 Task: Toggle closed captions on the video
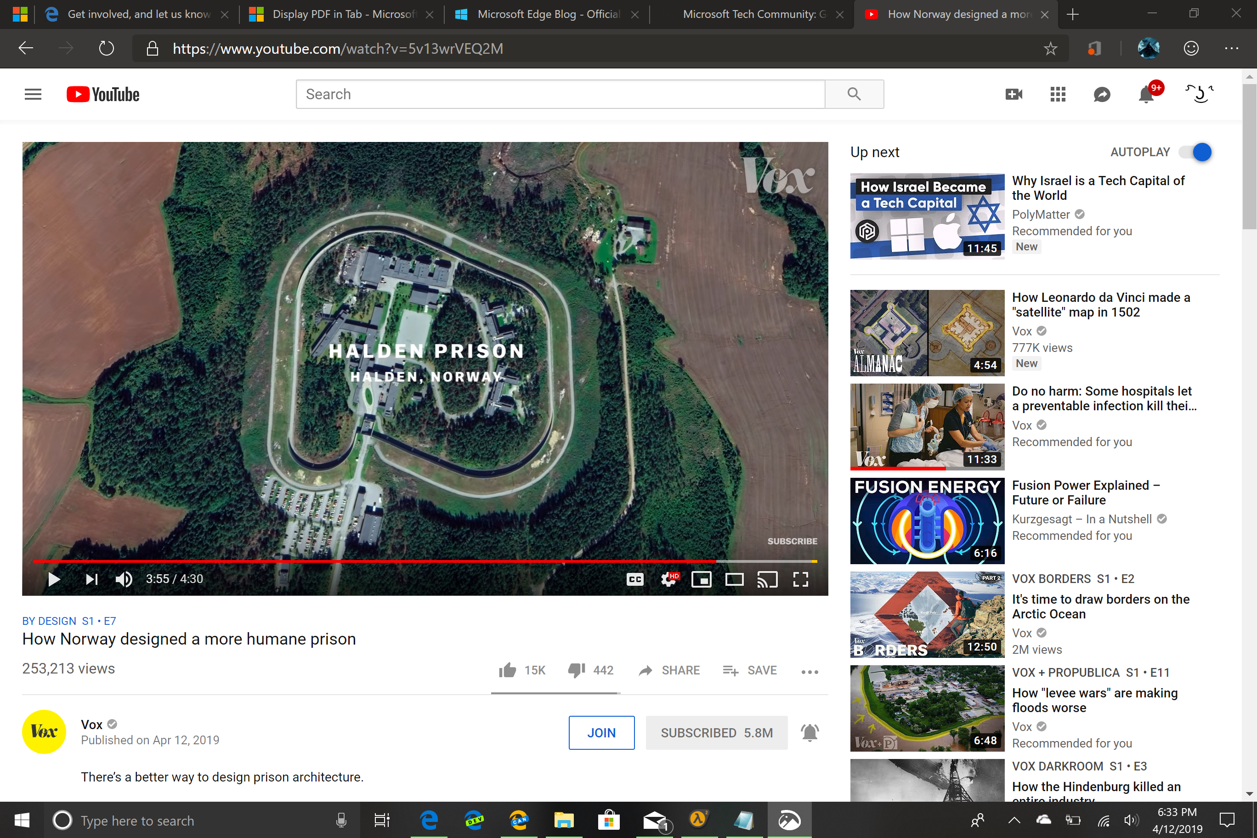(635, 579)
